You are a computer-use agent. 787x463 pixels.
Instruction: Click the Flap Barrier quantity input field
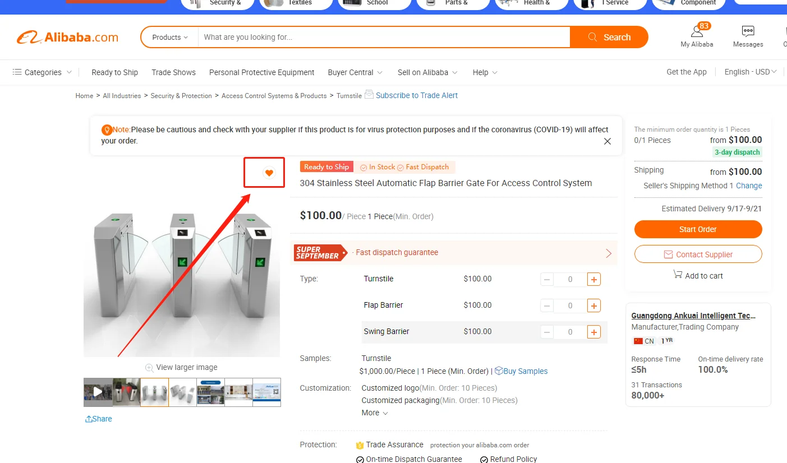coord(570,305)
